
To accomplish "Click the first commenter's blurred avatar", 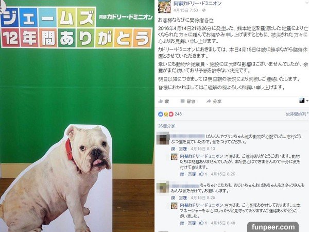I will 163,139.
